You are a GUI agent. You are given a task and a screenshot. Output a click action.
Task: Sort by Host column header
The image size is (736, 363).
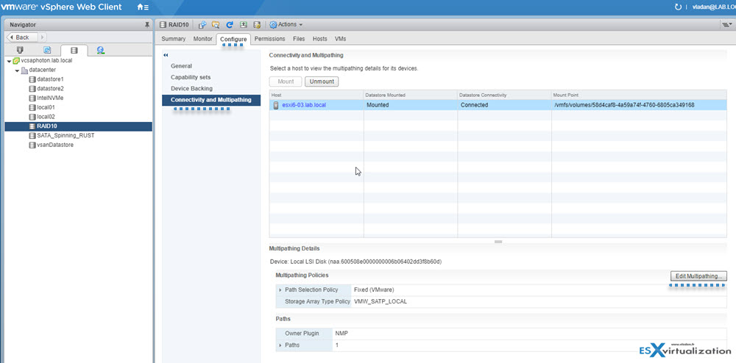coord(316,95)
